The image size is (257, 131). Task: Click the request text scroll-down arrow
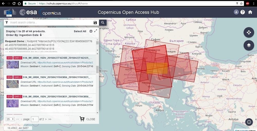pyautogui.click(x=97, y=50)
